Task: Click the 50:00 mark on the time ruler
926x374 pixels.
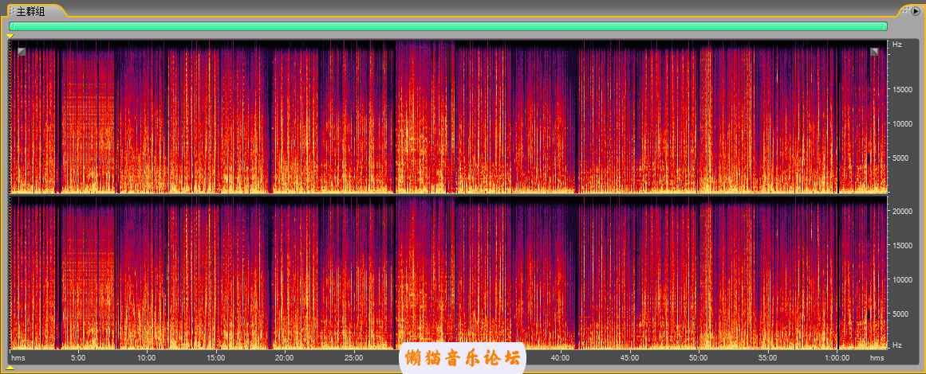Action: pyautogui.click(x=699, y=357)
